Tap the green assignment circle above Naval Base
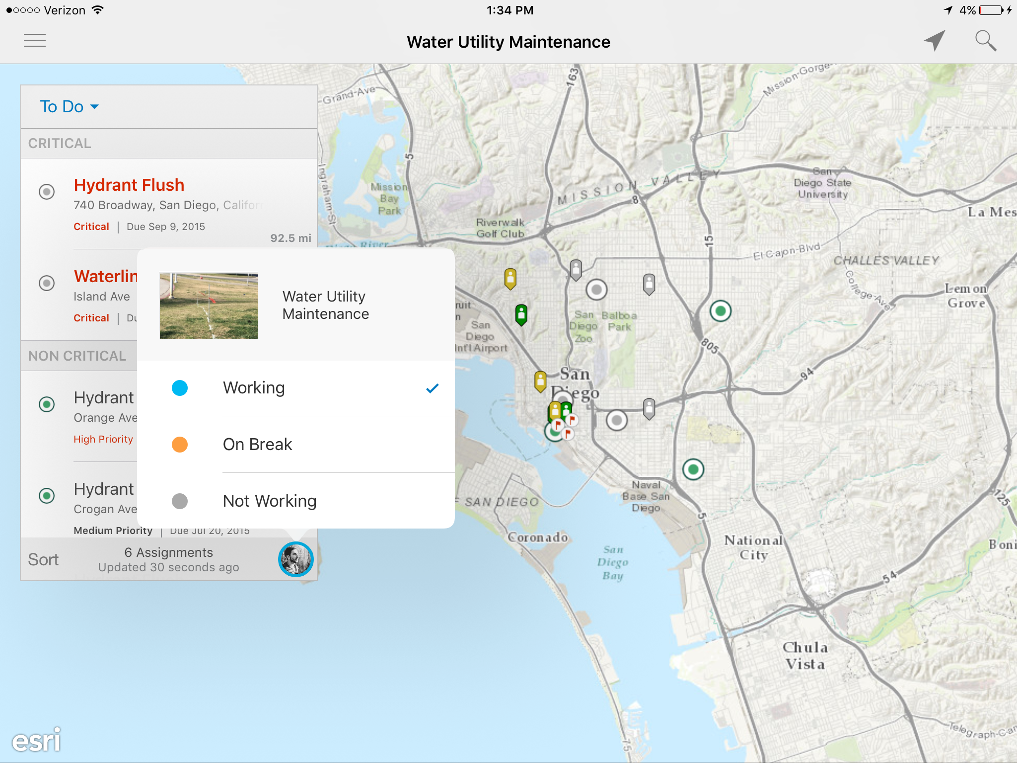 pyautogui.click(x=693, y=469)
